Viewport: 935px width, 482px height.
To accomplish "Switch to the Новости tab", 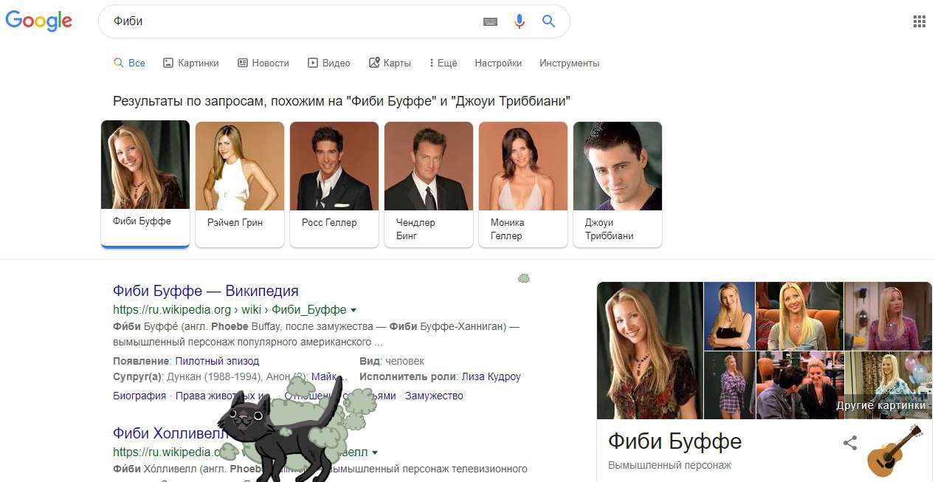I will [263, 63].
